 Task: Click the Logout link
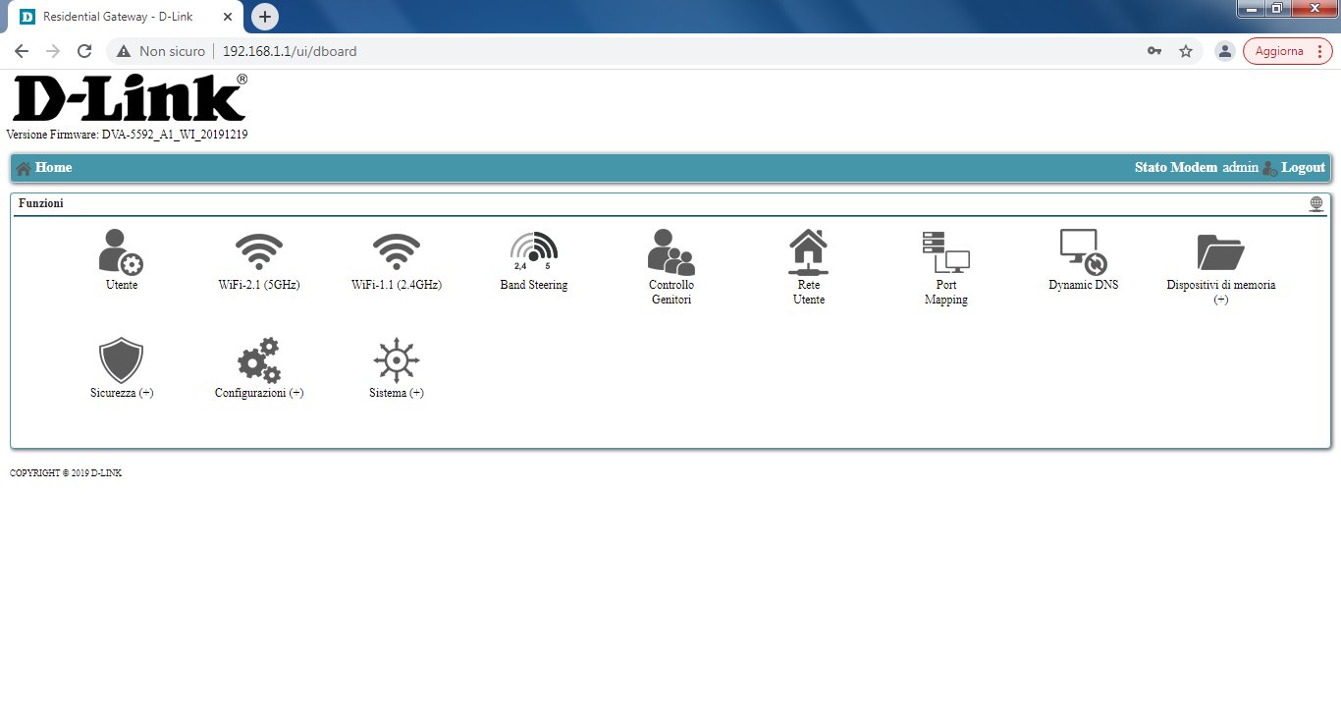1303,168
